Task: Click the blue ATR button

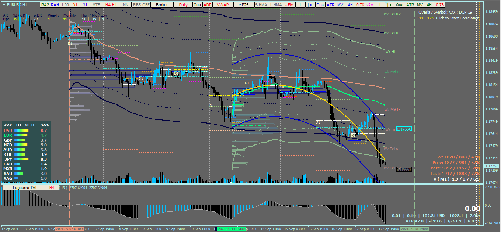Action: 331,5
